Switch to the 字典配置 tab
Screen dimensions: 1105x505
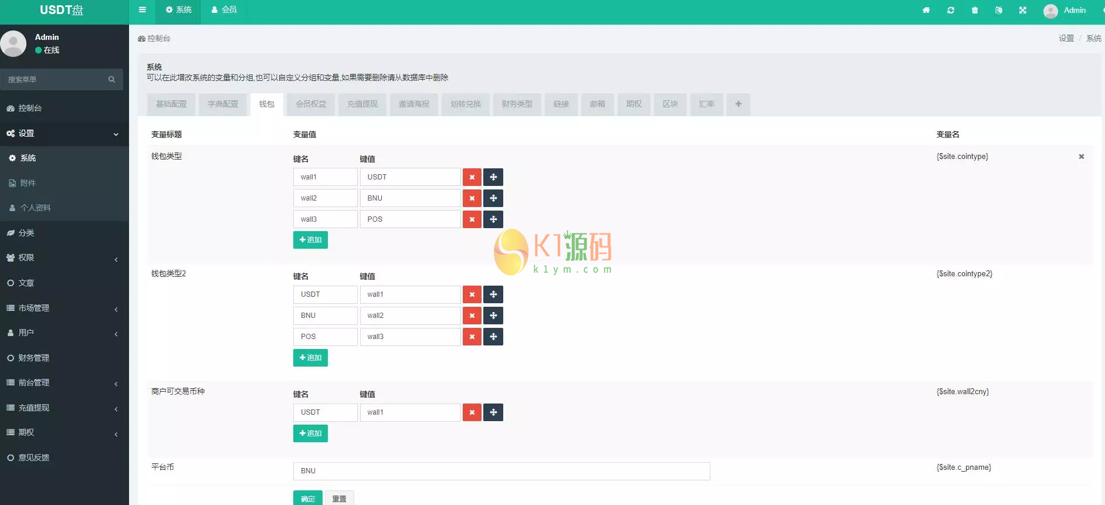(223, 104)
